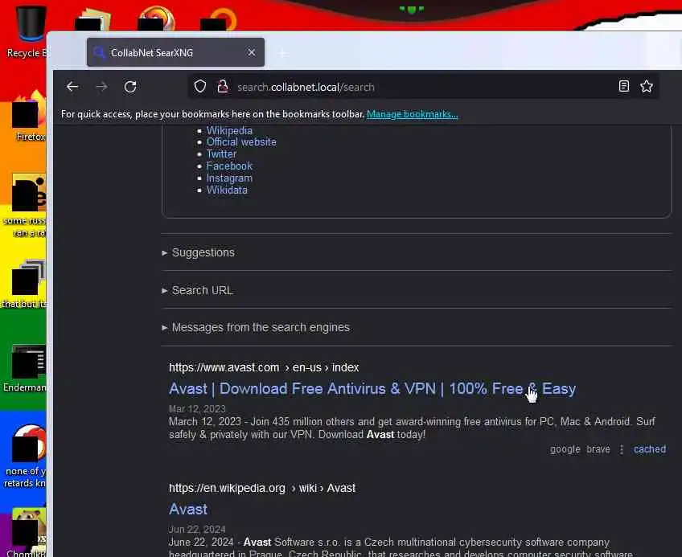
Task: Open the result options three-dot menu
Action: click(x=622, y=449)
